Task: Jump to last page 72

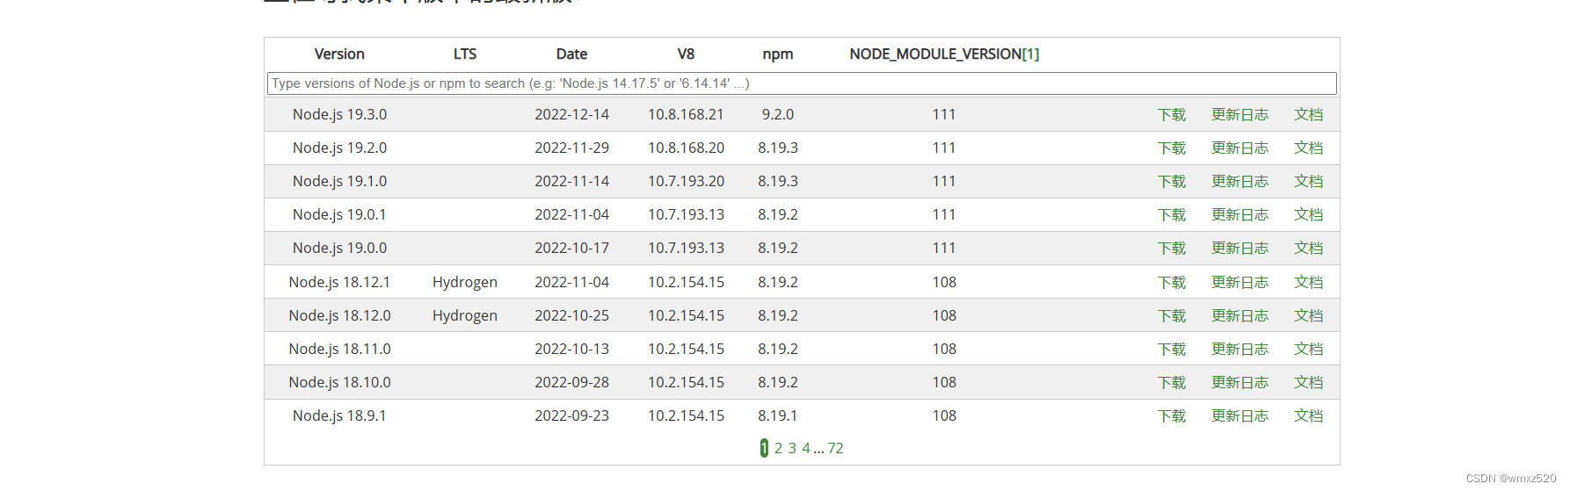Action: (835, 448)
